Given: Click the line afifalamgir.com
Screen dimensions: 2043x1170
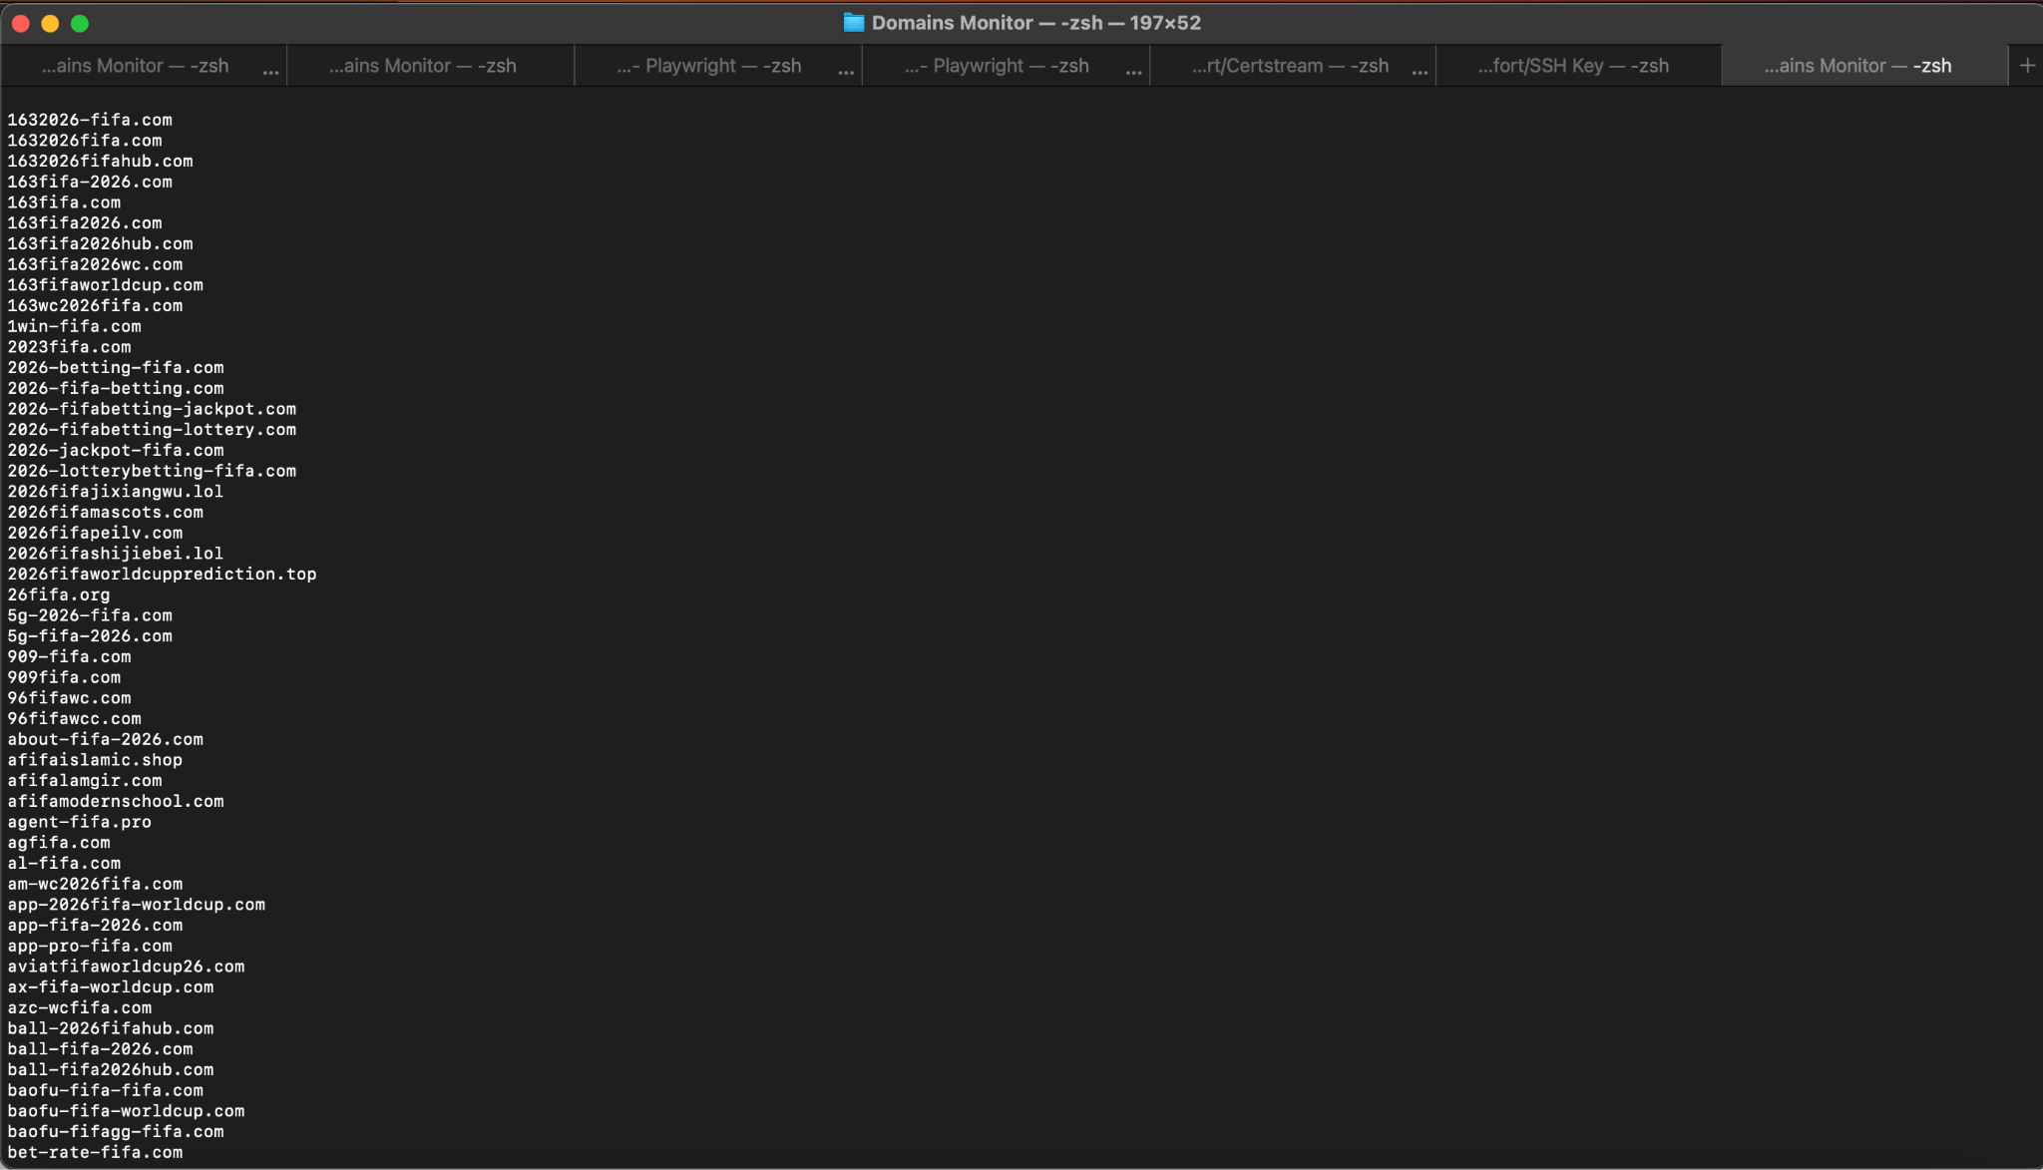Looking at the screenshot, I should tap(85, 781).
